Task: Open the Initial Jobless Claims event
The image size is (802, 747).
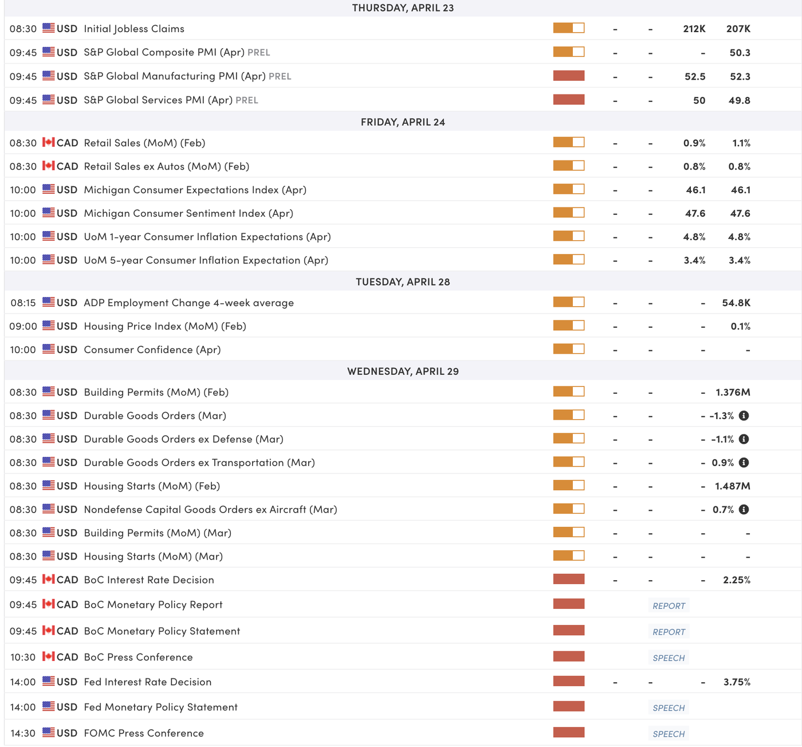Action: tap(134, 29)
